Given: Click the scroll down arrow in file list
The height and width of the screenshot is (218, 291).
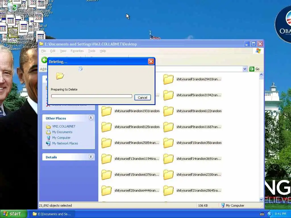Looking at the screenshot, I should pos(261,200).
